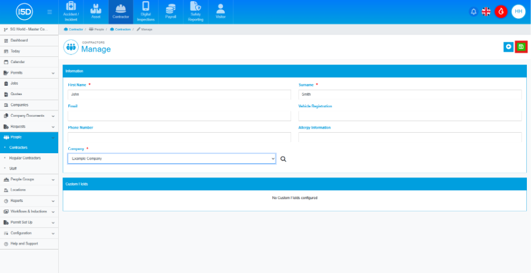Click Contractors breadcrumb link
Viewport: 531px width, 273px height.
[x=120, y=29]
